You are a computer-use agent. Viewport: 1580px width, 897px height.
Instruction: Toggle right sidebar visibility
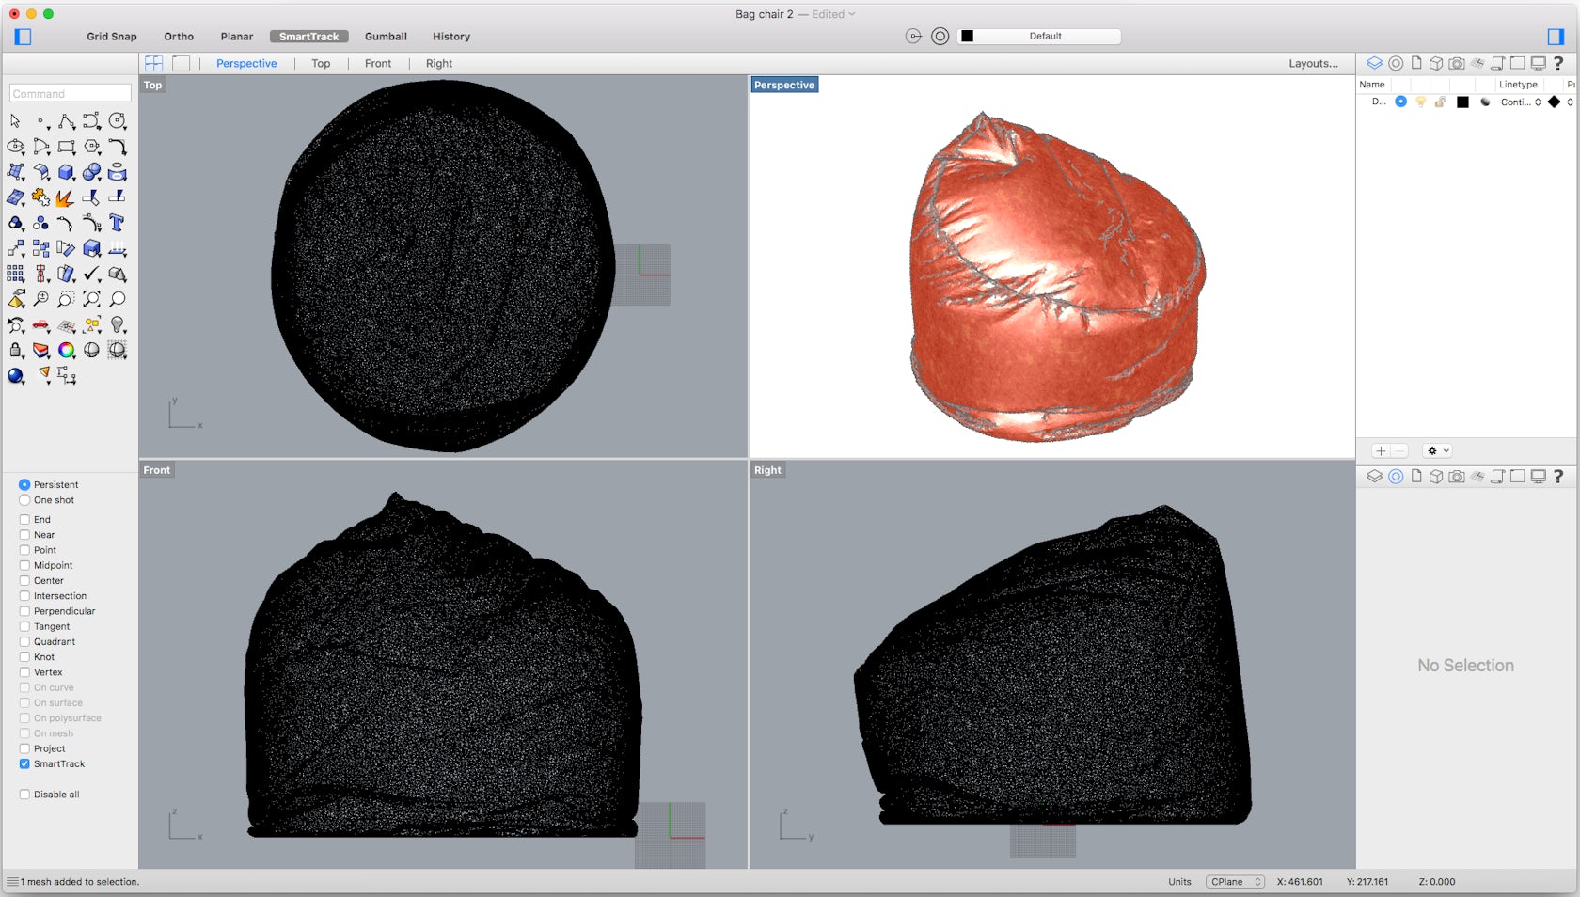coord(1556,37)
